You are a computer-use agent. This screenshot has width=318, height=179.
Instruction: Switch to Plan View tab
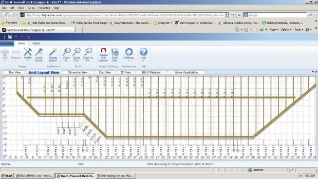point(15,72)
